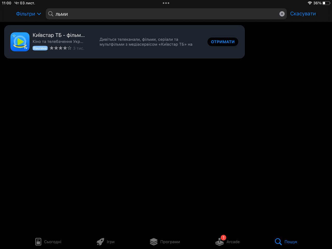The image size is (332, 249).
Task: Open the Ігри rocket tab icon
Action: [x=100, y=242]
